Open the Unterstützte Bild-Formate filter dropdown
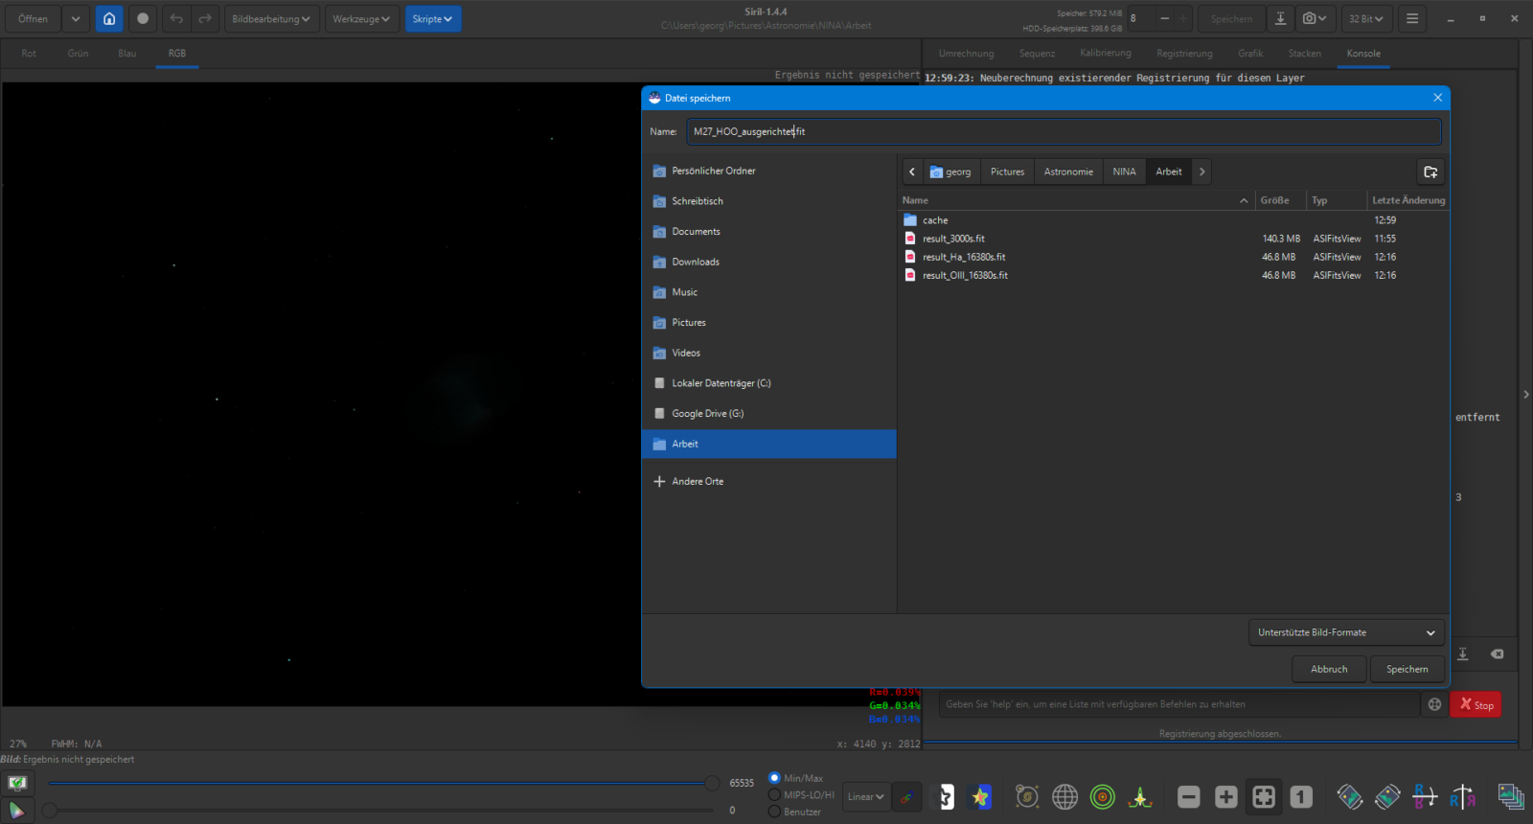The width and height of the screenshot is (1533, 824). (1346, 632)
